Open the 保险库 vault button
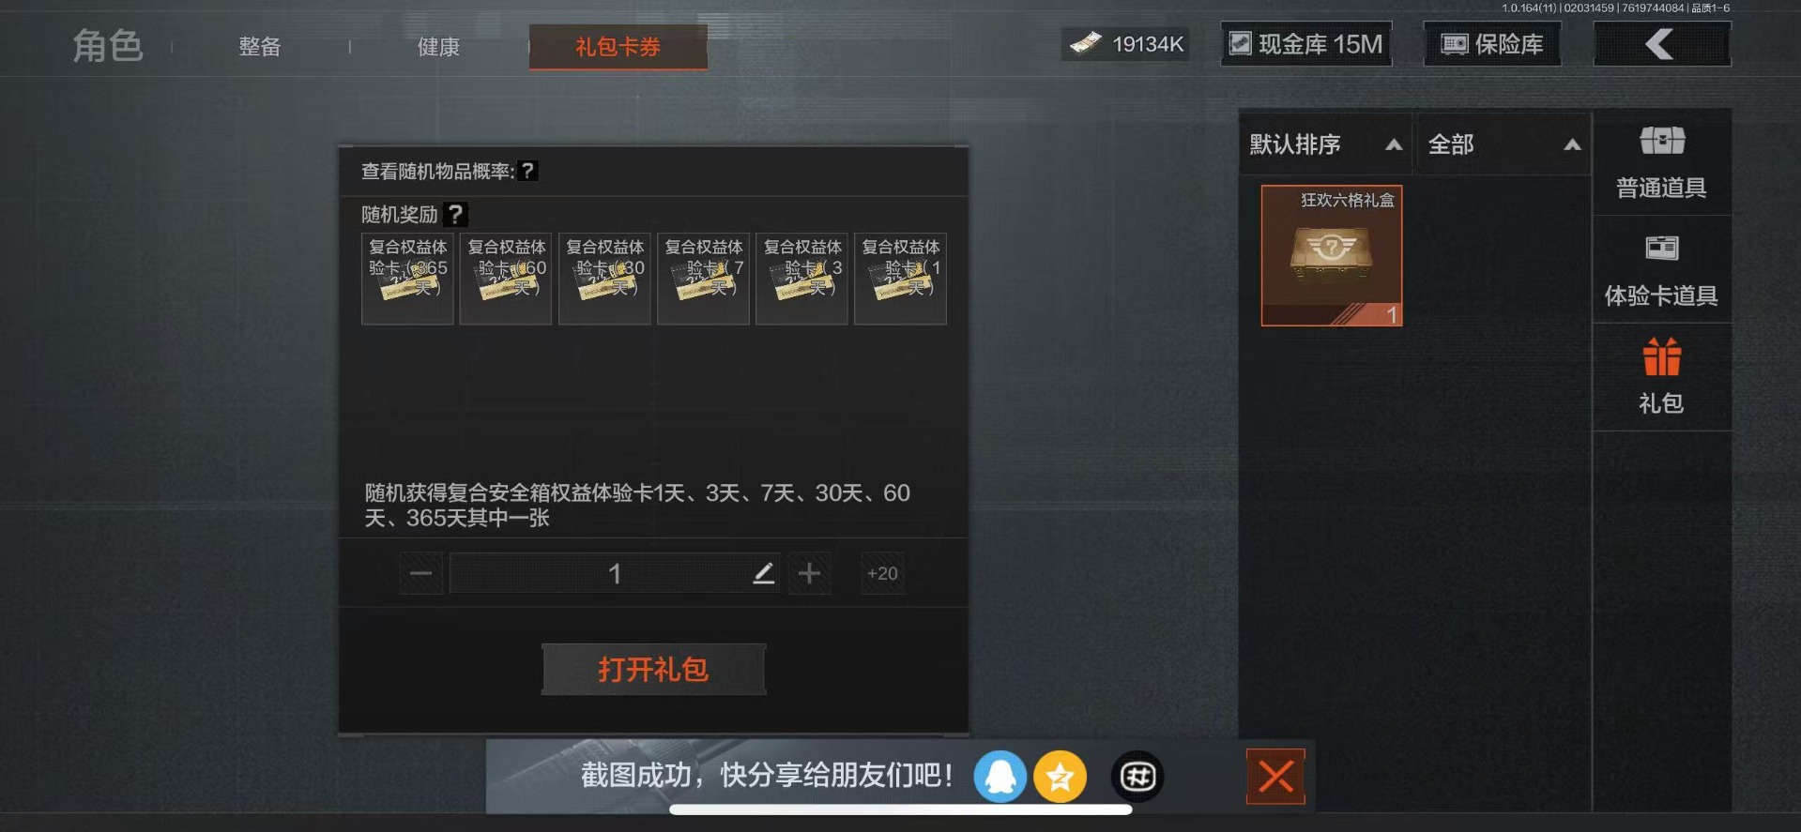This screenshot has width=1801, height=832. coord(1492,44)
